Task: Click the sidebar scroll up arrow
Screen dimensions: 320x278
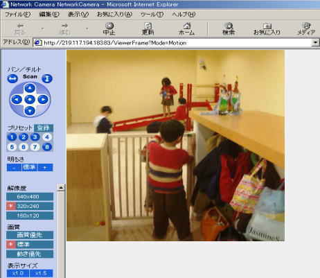Action: (61, 188)
